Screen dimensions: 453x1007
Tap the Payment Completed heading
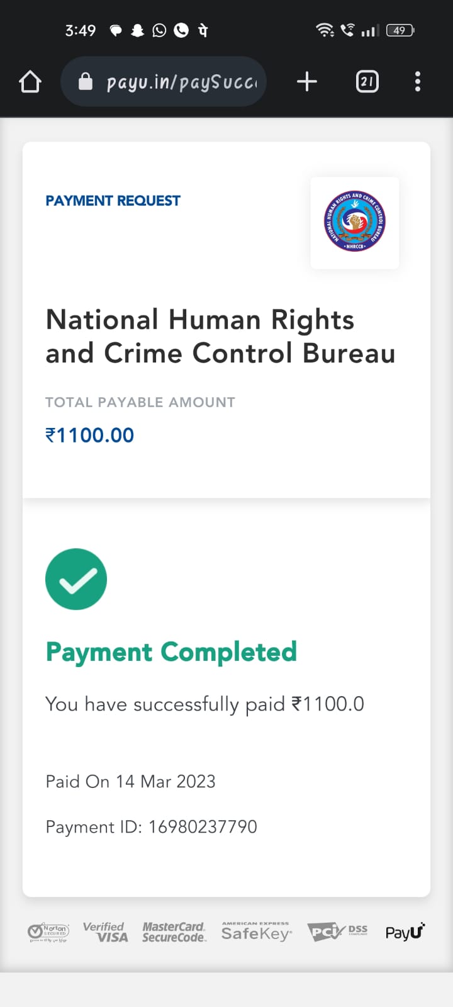tap(171, 652)
